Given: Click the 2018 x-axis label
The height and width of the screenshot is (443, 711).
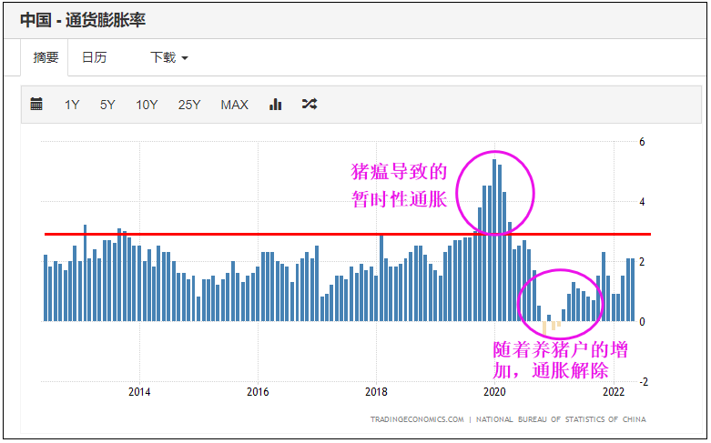Looking at the screenshot, I should [376, 392].
